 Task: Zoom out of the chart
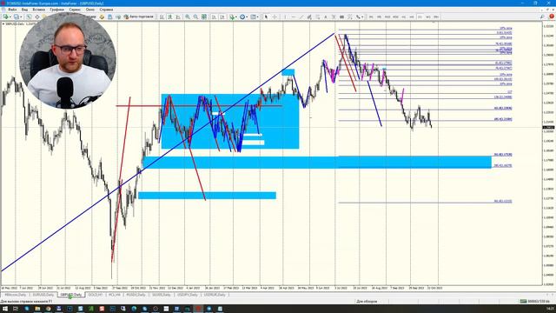(x=195, y=17)
